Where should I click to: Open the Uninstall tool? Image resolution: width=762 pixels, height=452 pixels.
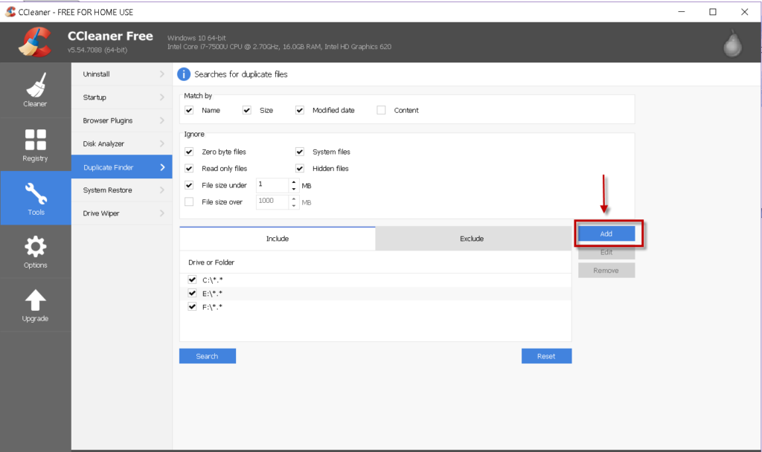tap(121, 74)
